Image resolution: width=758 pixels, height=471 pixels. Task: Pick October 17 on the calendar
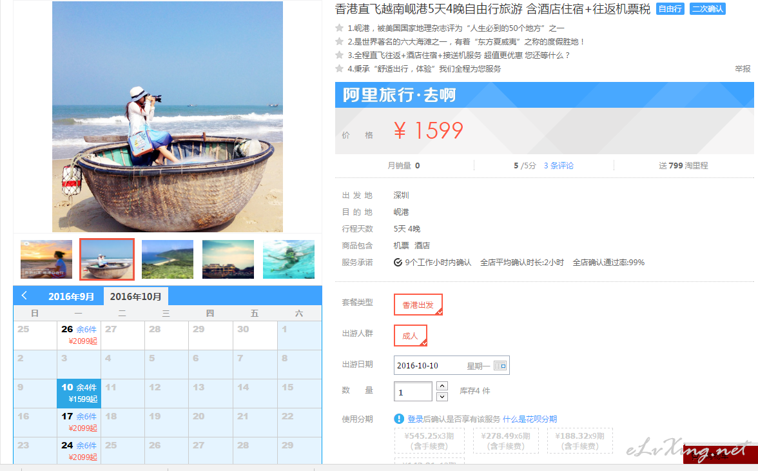tap(79, 422)
